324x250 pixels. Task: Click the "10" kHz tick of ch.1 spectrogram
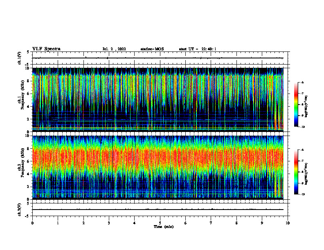click(28, 68)
